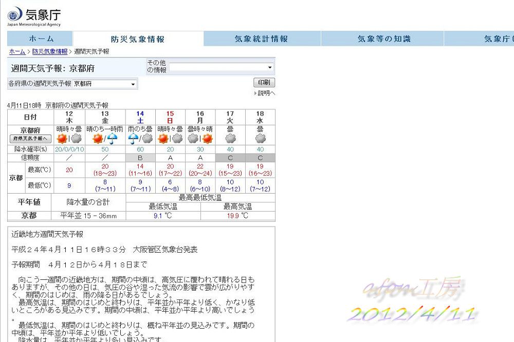The height and width of the screenshot is (342, 514).
Task: Click the 府県天気予報へ button
Action: (30, 139)
